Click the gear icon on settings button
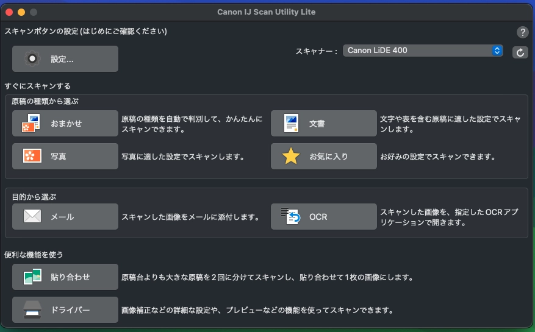Image resolution: width=535 pixels, height=332 pixels. click(32, 59)
